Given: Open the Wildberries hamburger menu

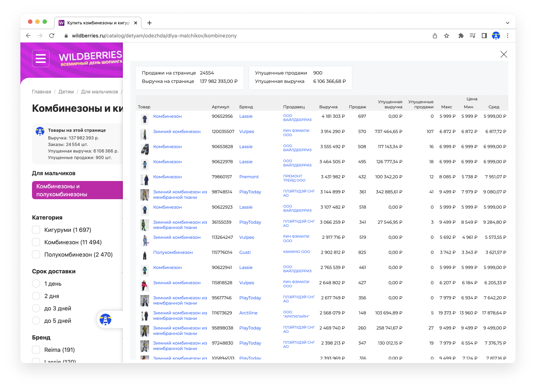Looking at the screenshot, I should click(41, 59).
